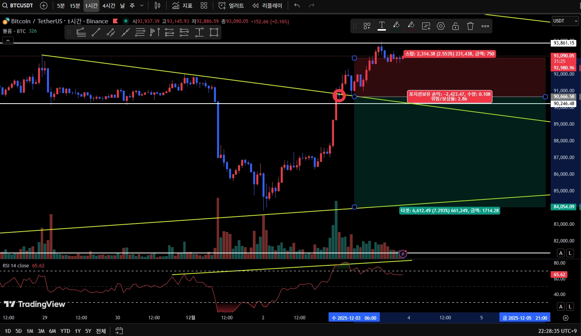Open the USDT currency dropdown
581x336 pixels.
(x=565, y=21)
